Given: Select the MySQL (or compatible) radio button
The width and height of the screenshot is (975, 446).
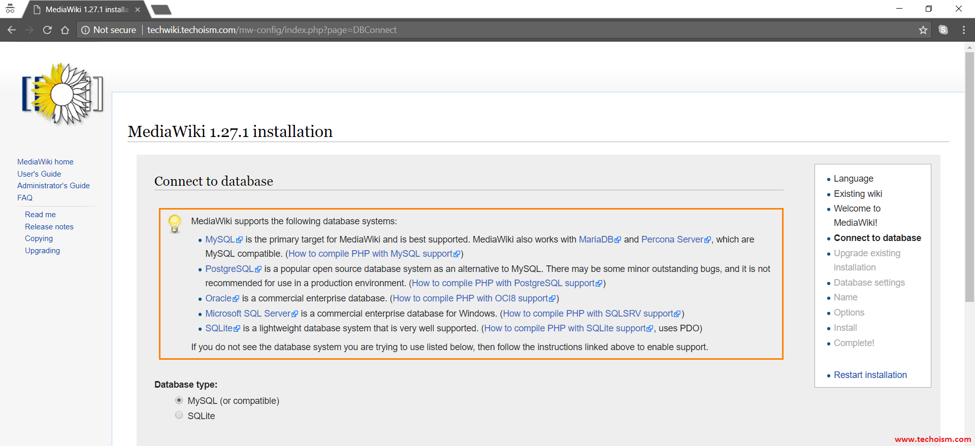Looking at the screenshot, I should 179,400.
